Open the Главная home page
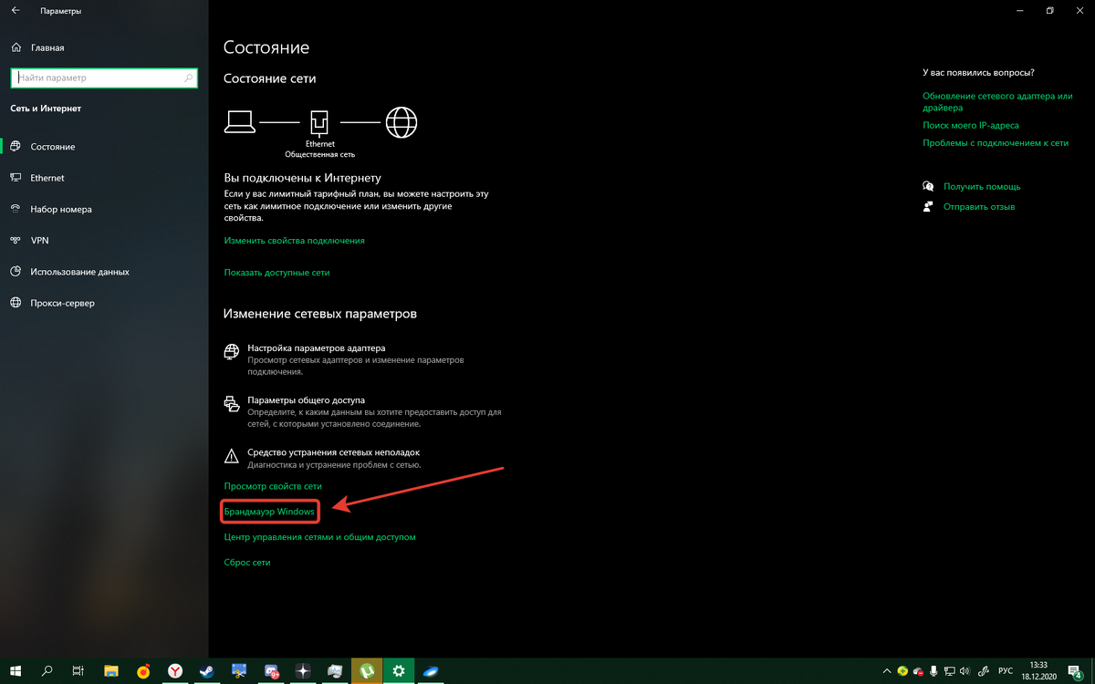This screenshot has width=1095, height=684. 47,47
